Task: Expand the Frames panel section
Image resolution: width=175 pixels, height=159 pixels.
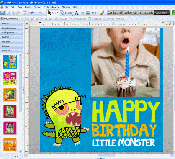Action: pos(12,37)
